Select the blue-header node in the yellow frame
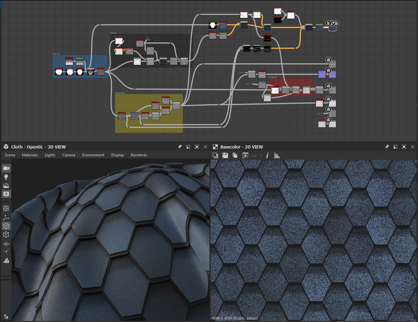418x322 pixels. point(135,116)
